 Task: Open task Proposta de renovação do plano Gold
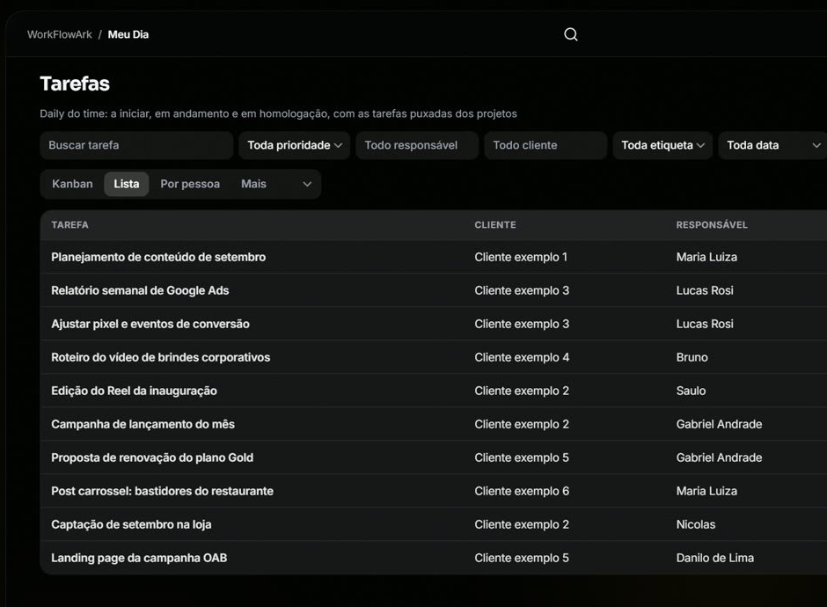coord(152,457)
